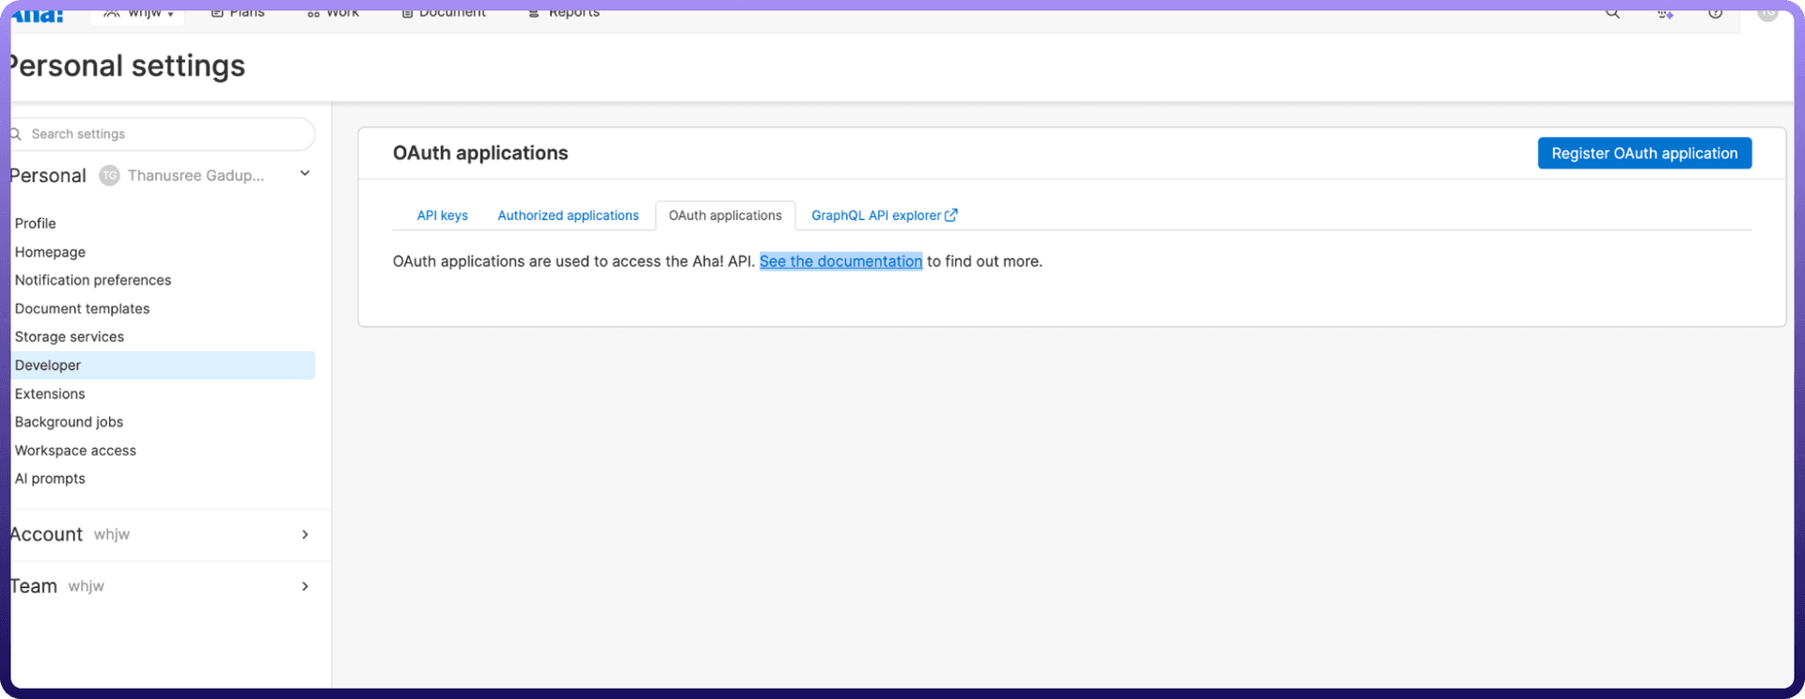Image resolution: width=1805 pixels, height=699 pixels.
Task: Click the Aha! logo
Action: pos(38,16)
